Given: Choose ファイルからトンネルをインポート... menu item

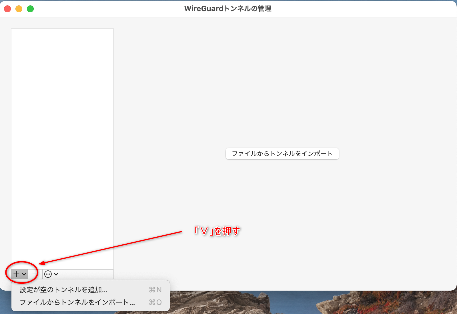Looking at the screenshot, I should (x=91, y=302).
